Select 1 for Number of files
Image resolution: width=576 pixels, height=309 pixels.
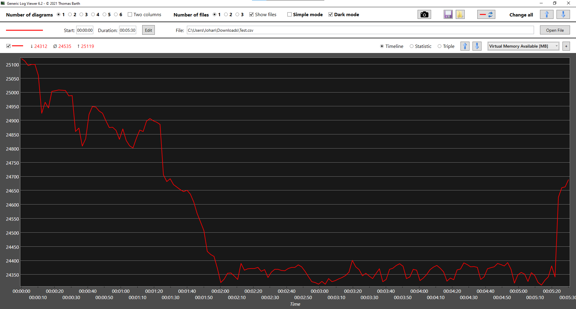pos(214,14)
